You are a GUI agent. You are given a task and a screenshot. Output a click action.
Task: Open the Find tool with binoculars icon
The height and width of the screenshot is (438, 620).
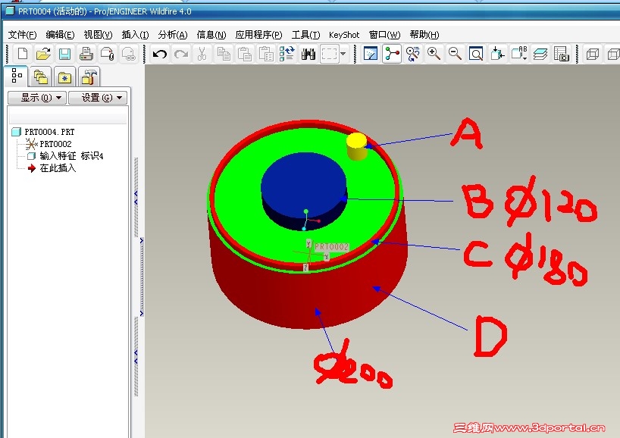click(x=308, y=54)
